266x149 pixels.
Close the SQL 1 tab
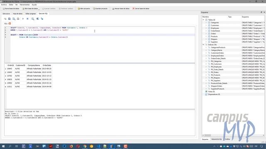click(x=10, y=24)
